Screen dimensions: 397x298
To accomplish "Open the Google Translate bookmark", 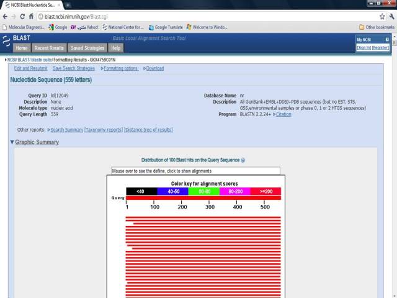I will 166,27.
